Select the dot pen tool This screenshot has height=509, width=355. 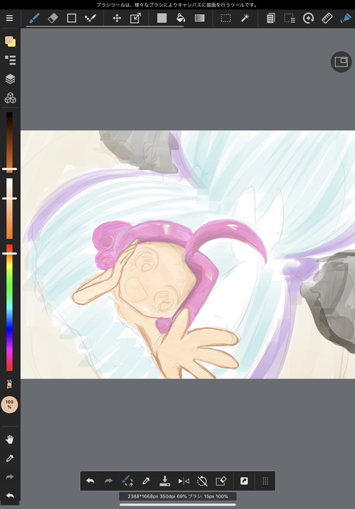pyautogui.click(x=90, y=18)
